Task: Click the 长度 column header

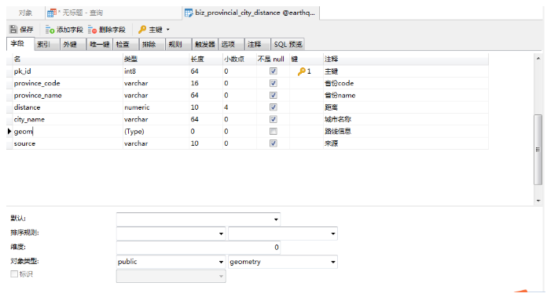Action: point(206,59)
